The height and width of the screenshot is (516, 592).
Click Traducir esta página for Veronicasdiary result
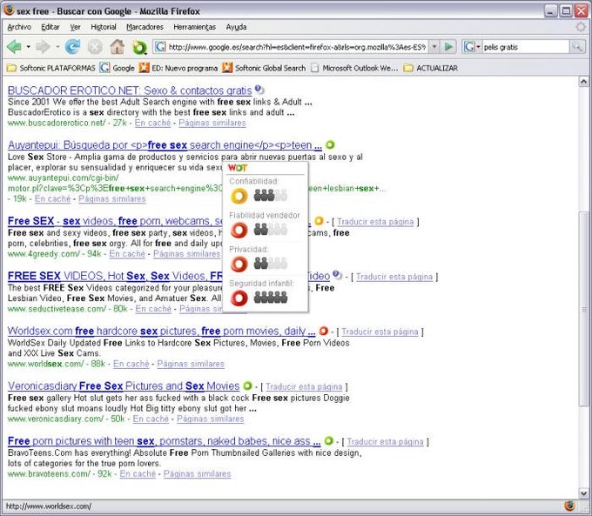click(304, 387)
